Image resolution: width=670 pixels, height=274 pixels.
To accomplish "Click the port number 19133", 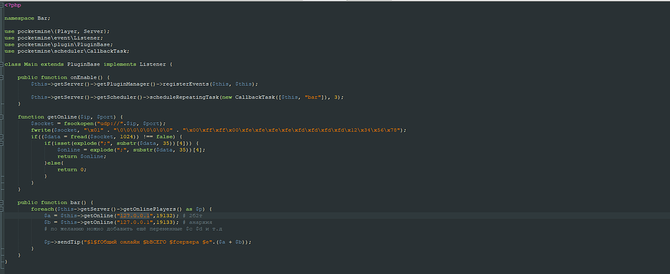I will [165, 222].
